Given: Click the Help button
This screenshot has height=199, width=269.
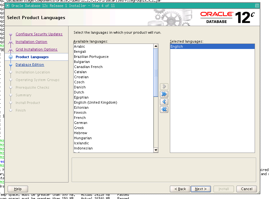Looking at the screenshot, I should point(18,189).
